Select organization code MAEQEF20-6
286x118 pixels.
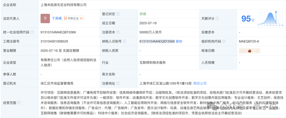point(249,41)
